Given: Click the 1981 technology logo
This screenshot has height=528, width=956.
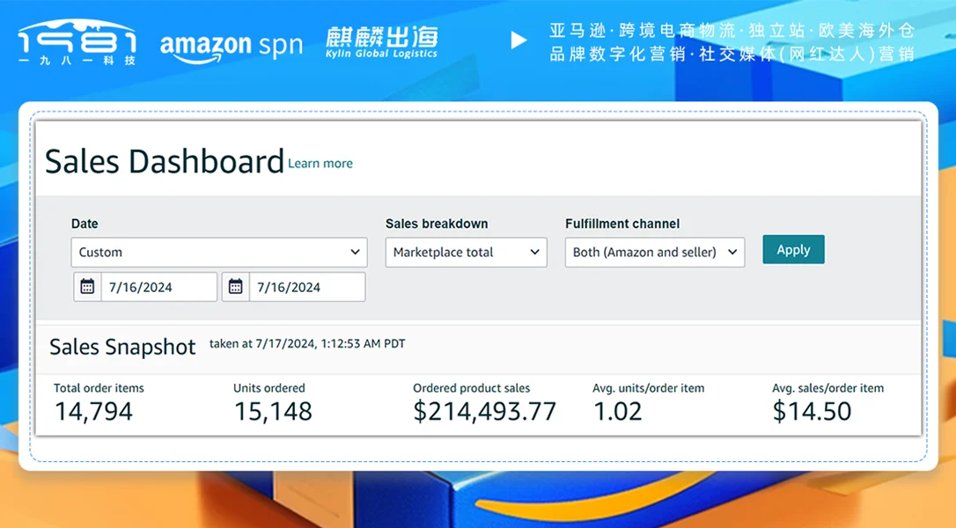Looking at the screenshot, I should click(77, 42).
